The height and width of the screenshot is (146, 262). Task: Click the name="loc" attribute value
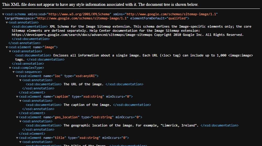pyautogui.click(x=58, y=76)
